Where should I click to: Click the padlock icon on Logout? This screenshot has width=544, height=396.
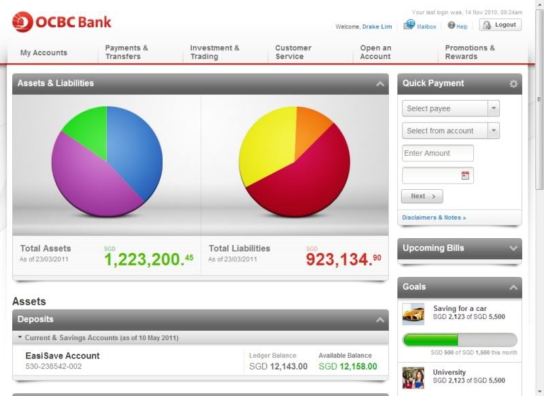487,25
